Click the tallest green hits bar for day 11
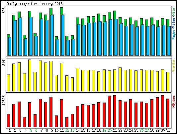Viewport: 177px width, 134px height. point(61,11)
